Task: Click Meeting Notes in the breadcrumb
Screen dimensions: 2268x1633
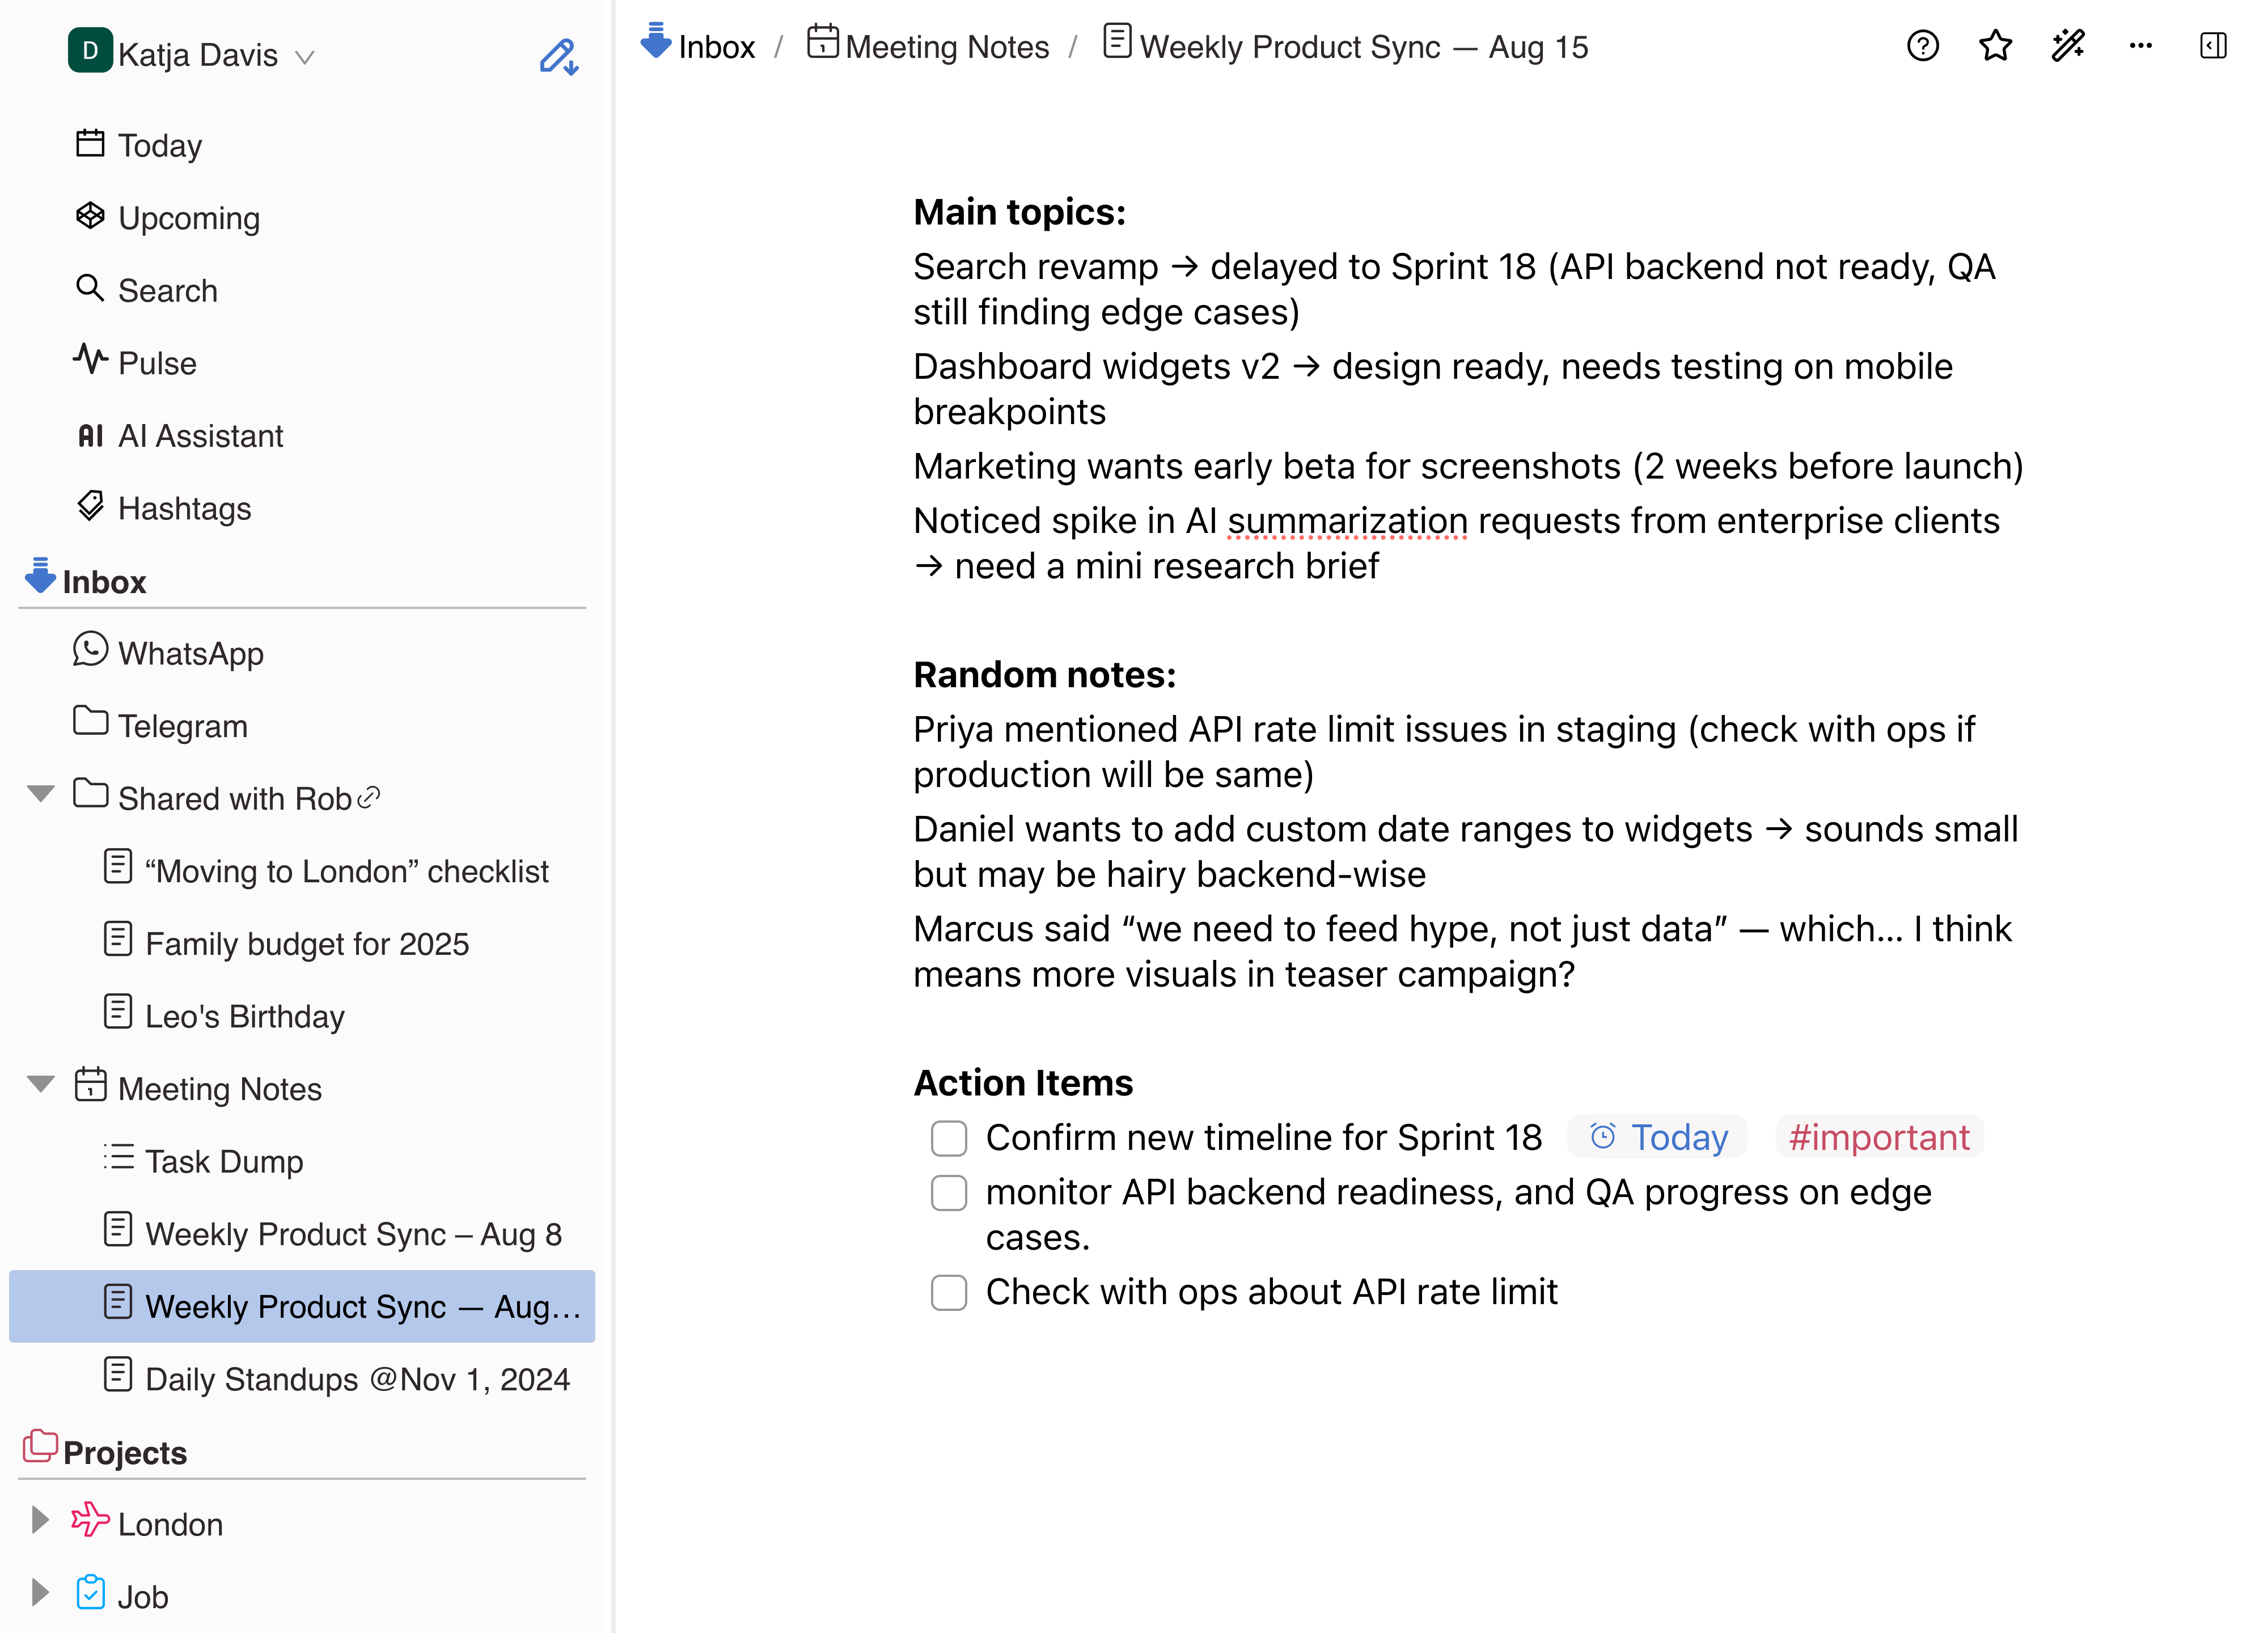Action: tap(947, 47)
